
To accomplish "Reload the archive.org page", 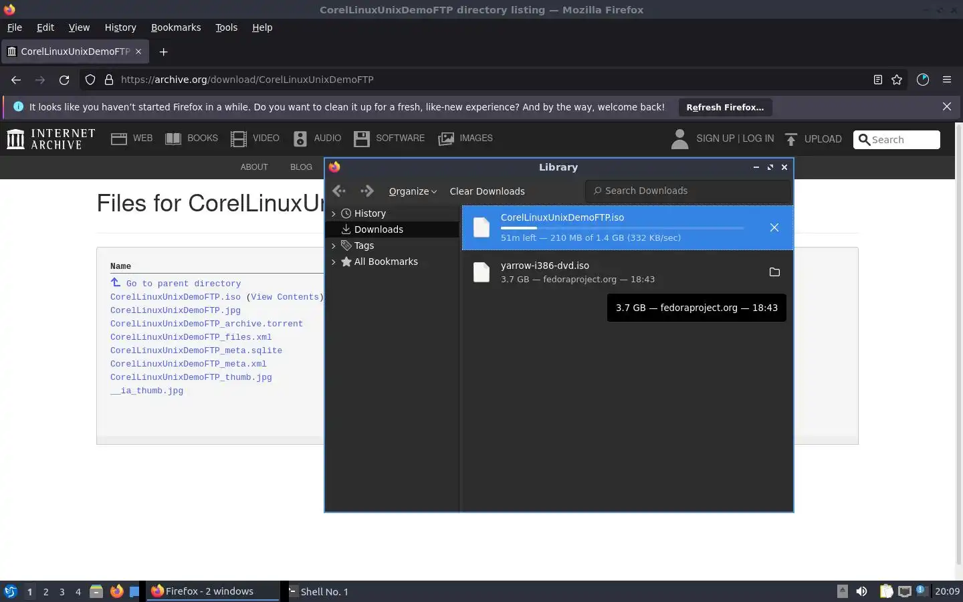I will 64,80.
